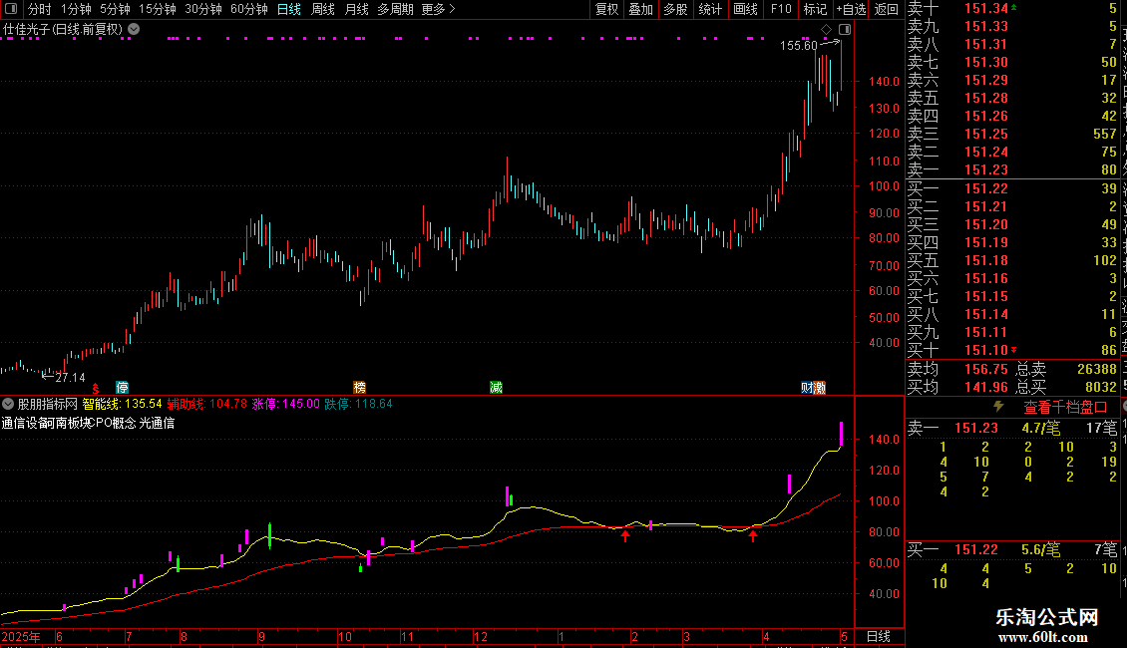Click the 减 event marker
Viewport: 1127px width, 648px height.
496,387
